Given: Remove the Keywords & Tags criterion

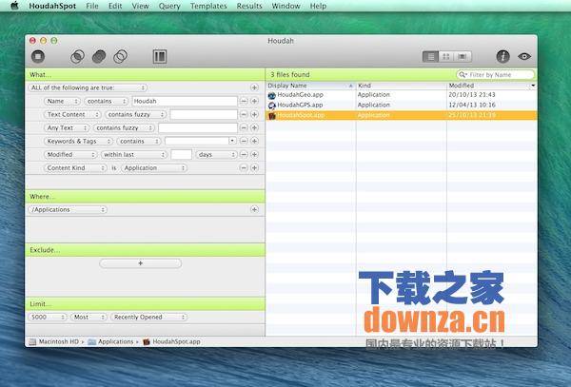Looking at the screenshot, I should tap(244, 141).
